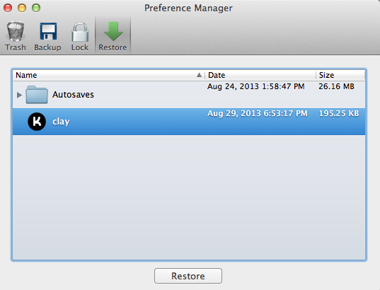Image resolution: width=380 pixels, height=290 pixels.
Task: Close the Preference Manager window
Action: (x=8, y=8)
